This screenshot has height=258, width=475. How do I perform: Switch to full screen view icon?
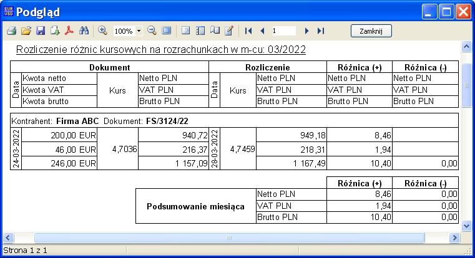(x=166, y=31)
